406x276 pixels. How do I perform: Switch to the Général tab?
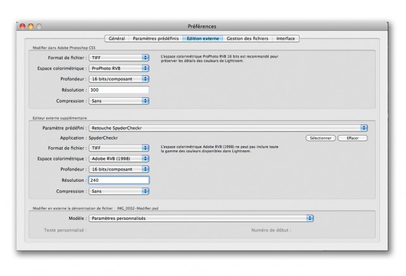pos(117,39)
